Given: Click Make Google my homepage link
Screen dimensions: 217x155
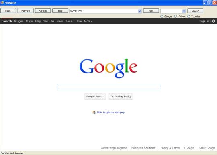Looking at the screenshot, I should coord(111,112).
